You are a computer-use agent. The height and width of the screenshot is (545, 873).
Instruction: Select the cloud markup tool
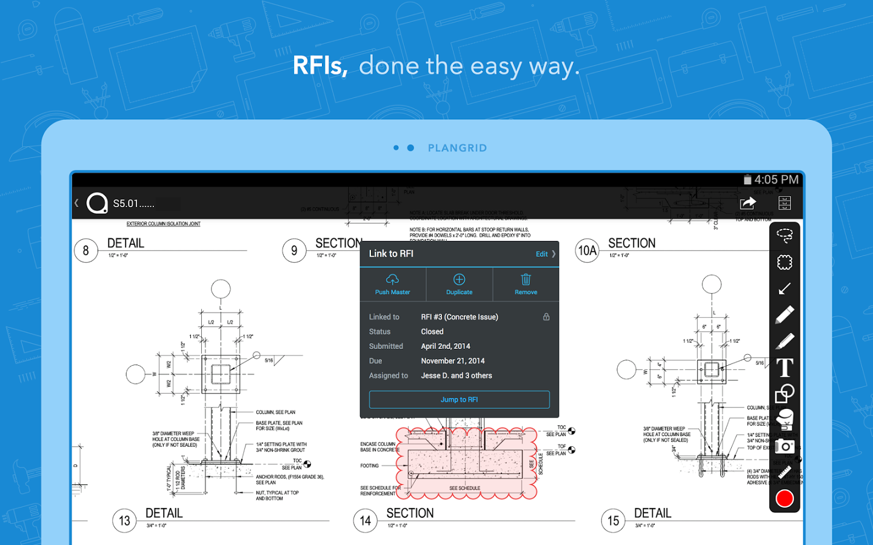[x=784, y=262]
